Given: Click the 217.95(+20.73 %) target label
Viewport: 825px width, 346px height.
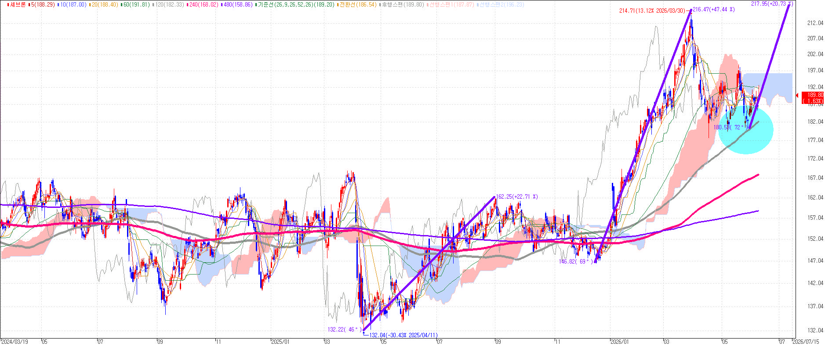Looking at the screenshot, I should coord(772,4).
